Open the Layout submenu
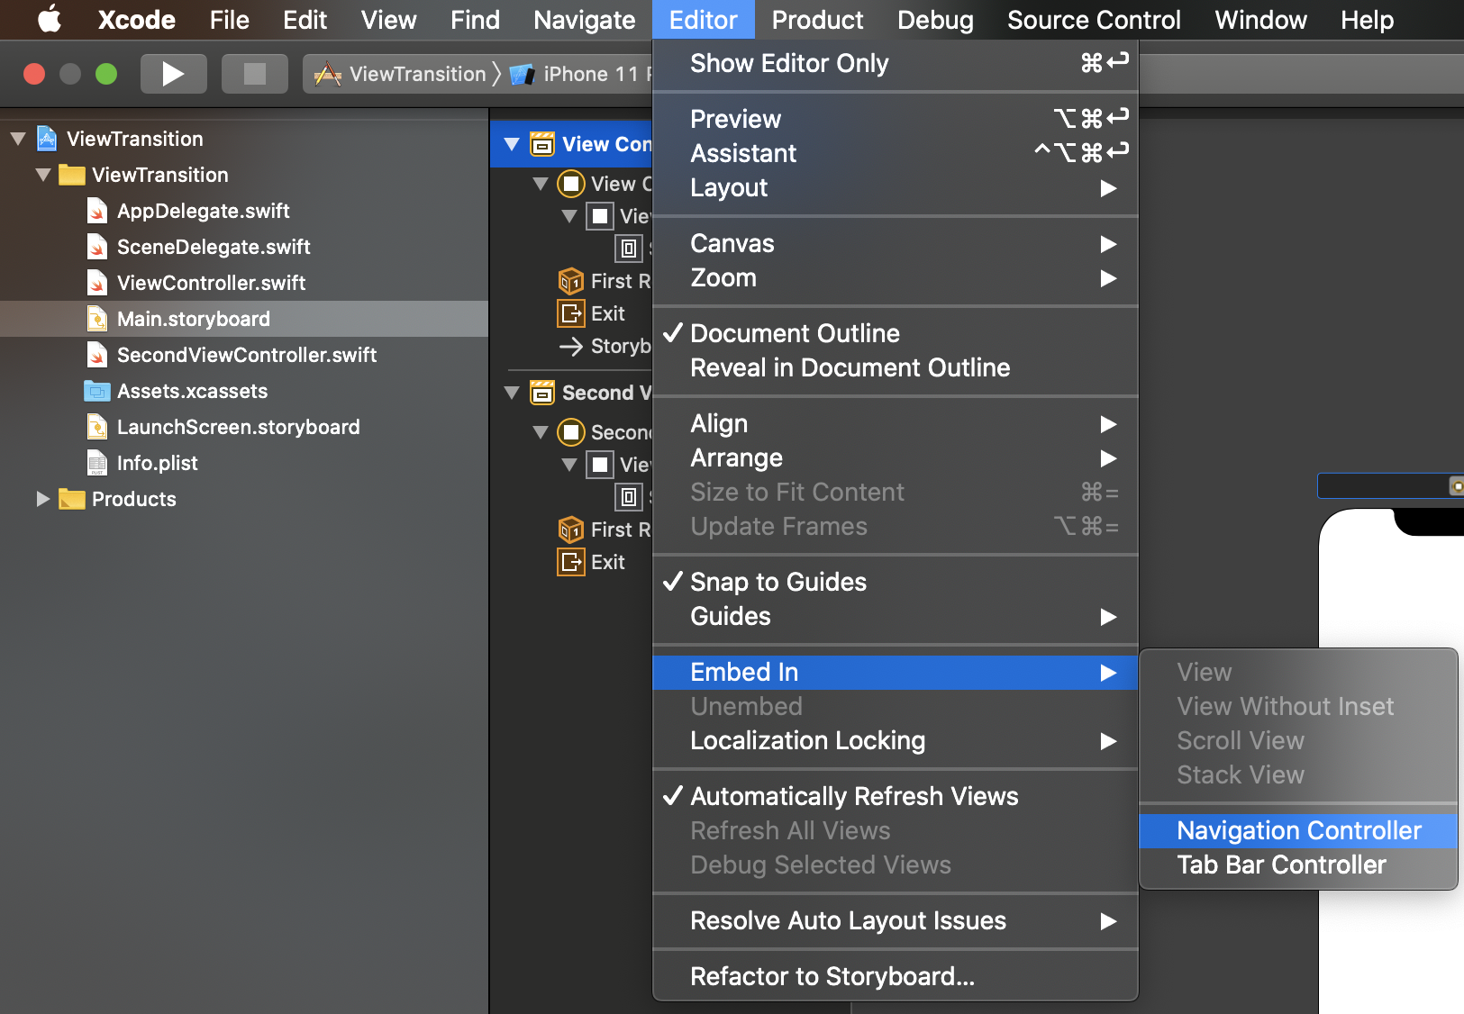This screenshot has height=1014, width=1464. click(896, 187)
